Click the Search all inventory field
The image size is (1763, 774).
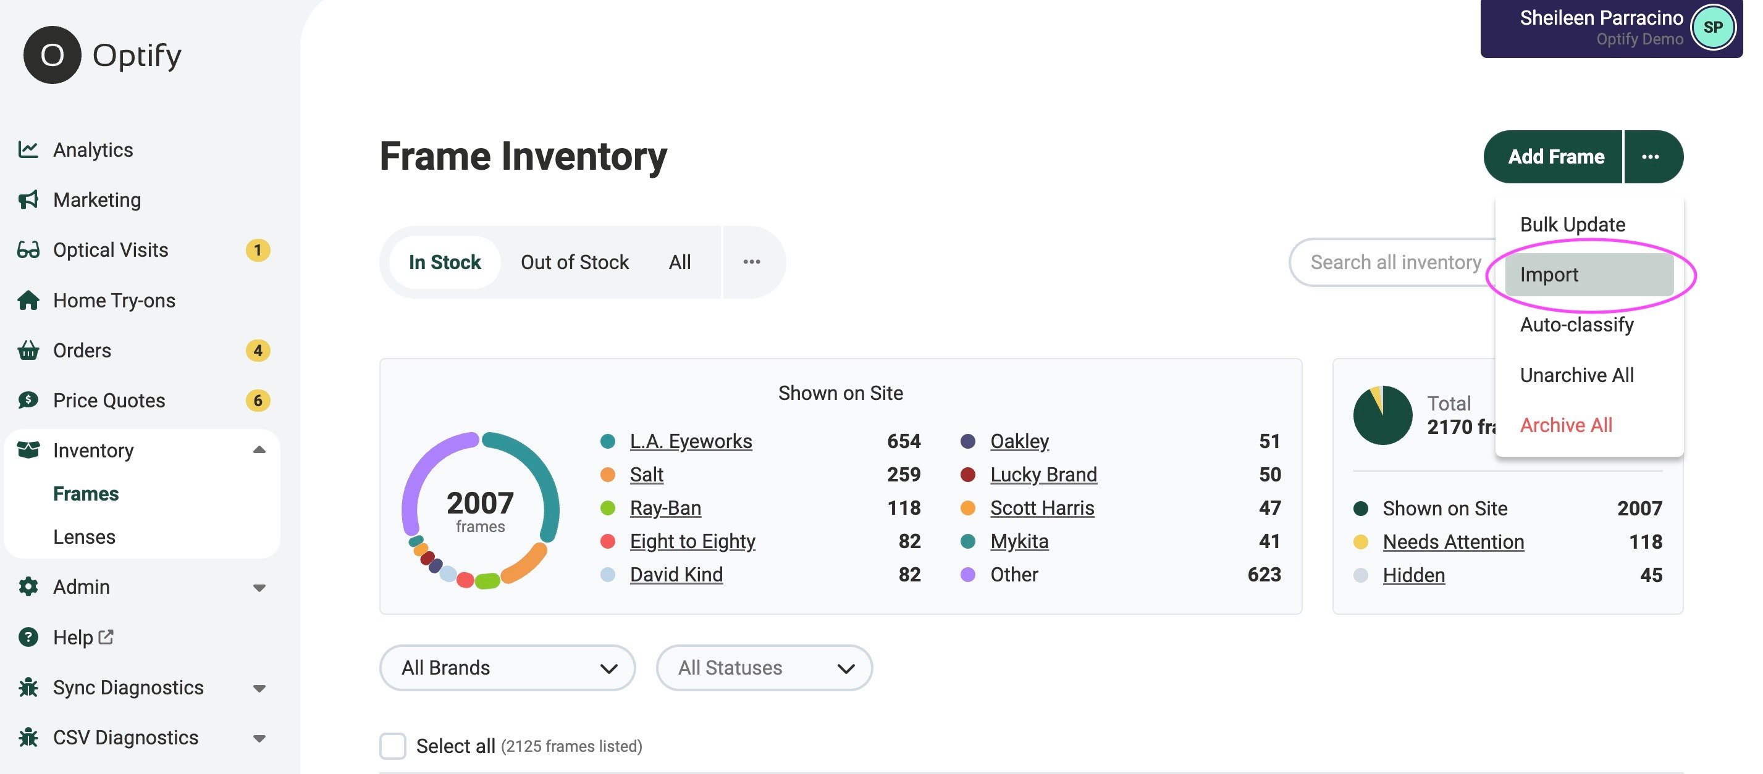(1396, 262)
